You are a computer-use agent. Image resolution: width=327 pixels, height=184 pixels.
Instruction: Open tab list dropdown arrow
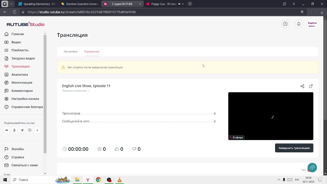(12, 4)
